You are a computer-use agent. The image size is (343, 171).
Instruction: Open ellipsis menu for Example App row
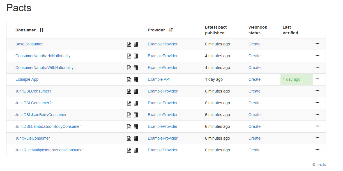click(317, 79)
